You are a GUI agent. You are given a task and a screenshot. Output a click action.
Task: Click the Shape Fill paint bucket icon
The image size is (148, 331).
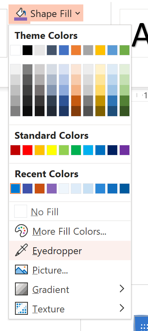point(21,14)
